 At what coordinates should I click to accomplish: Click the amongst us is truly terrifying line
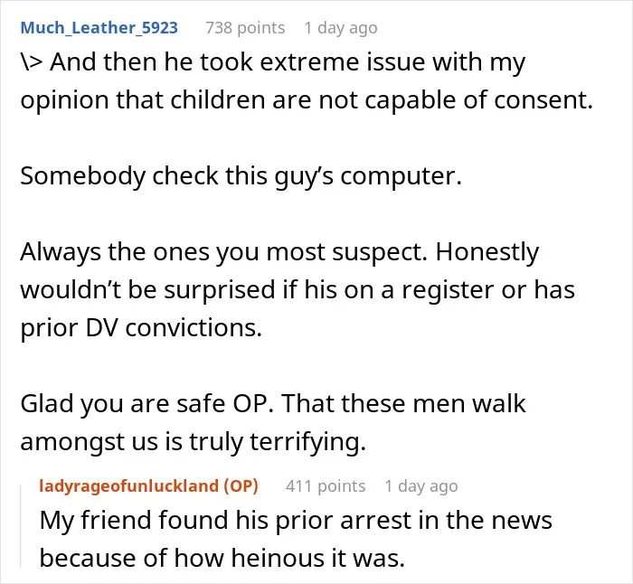pos(193,442)
